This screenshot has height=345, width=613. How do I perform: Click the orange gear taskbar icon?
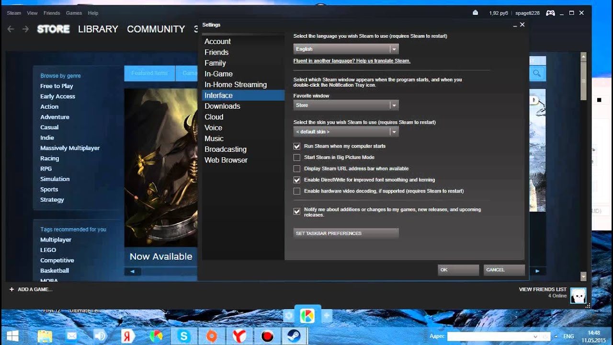211,336
